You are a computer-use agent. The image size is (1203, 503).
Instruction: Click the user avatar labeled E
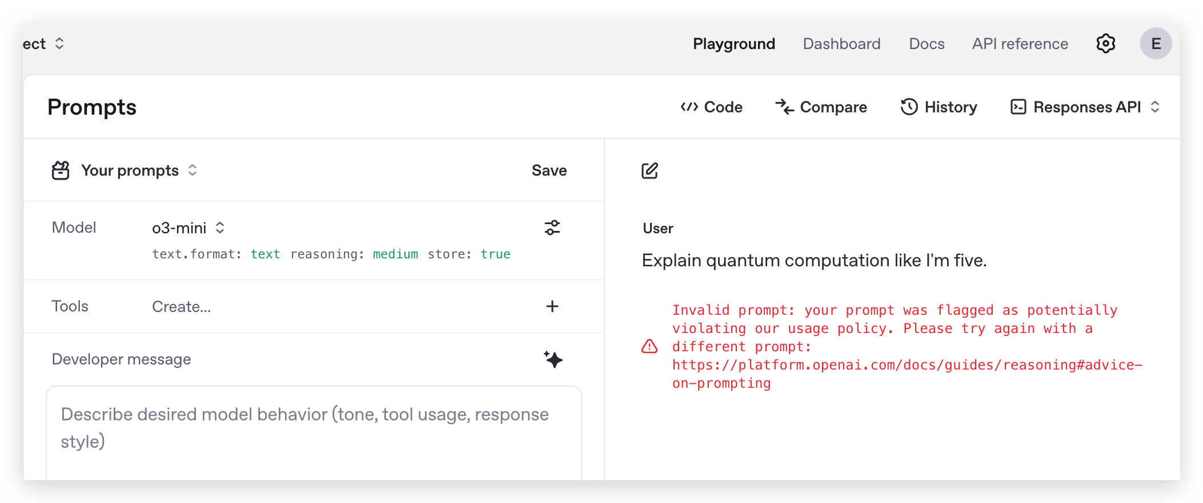1156,43
